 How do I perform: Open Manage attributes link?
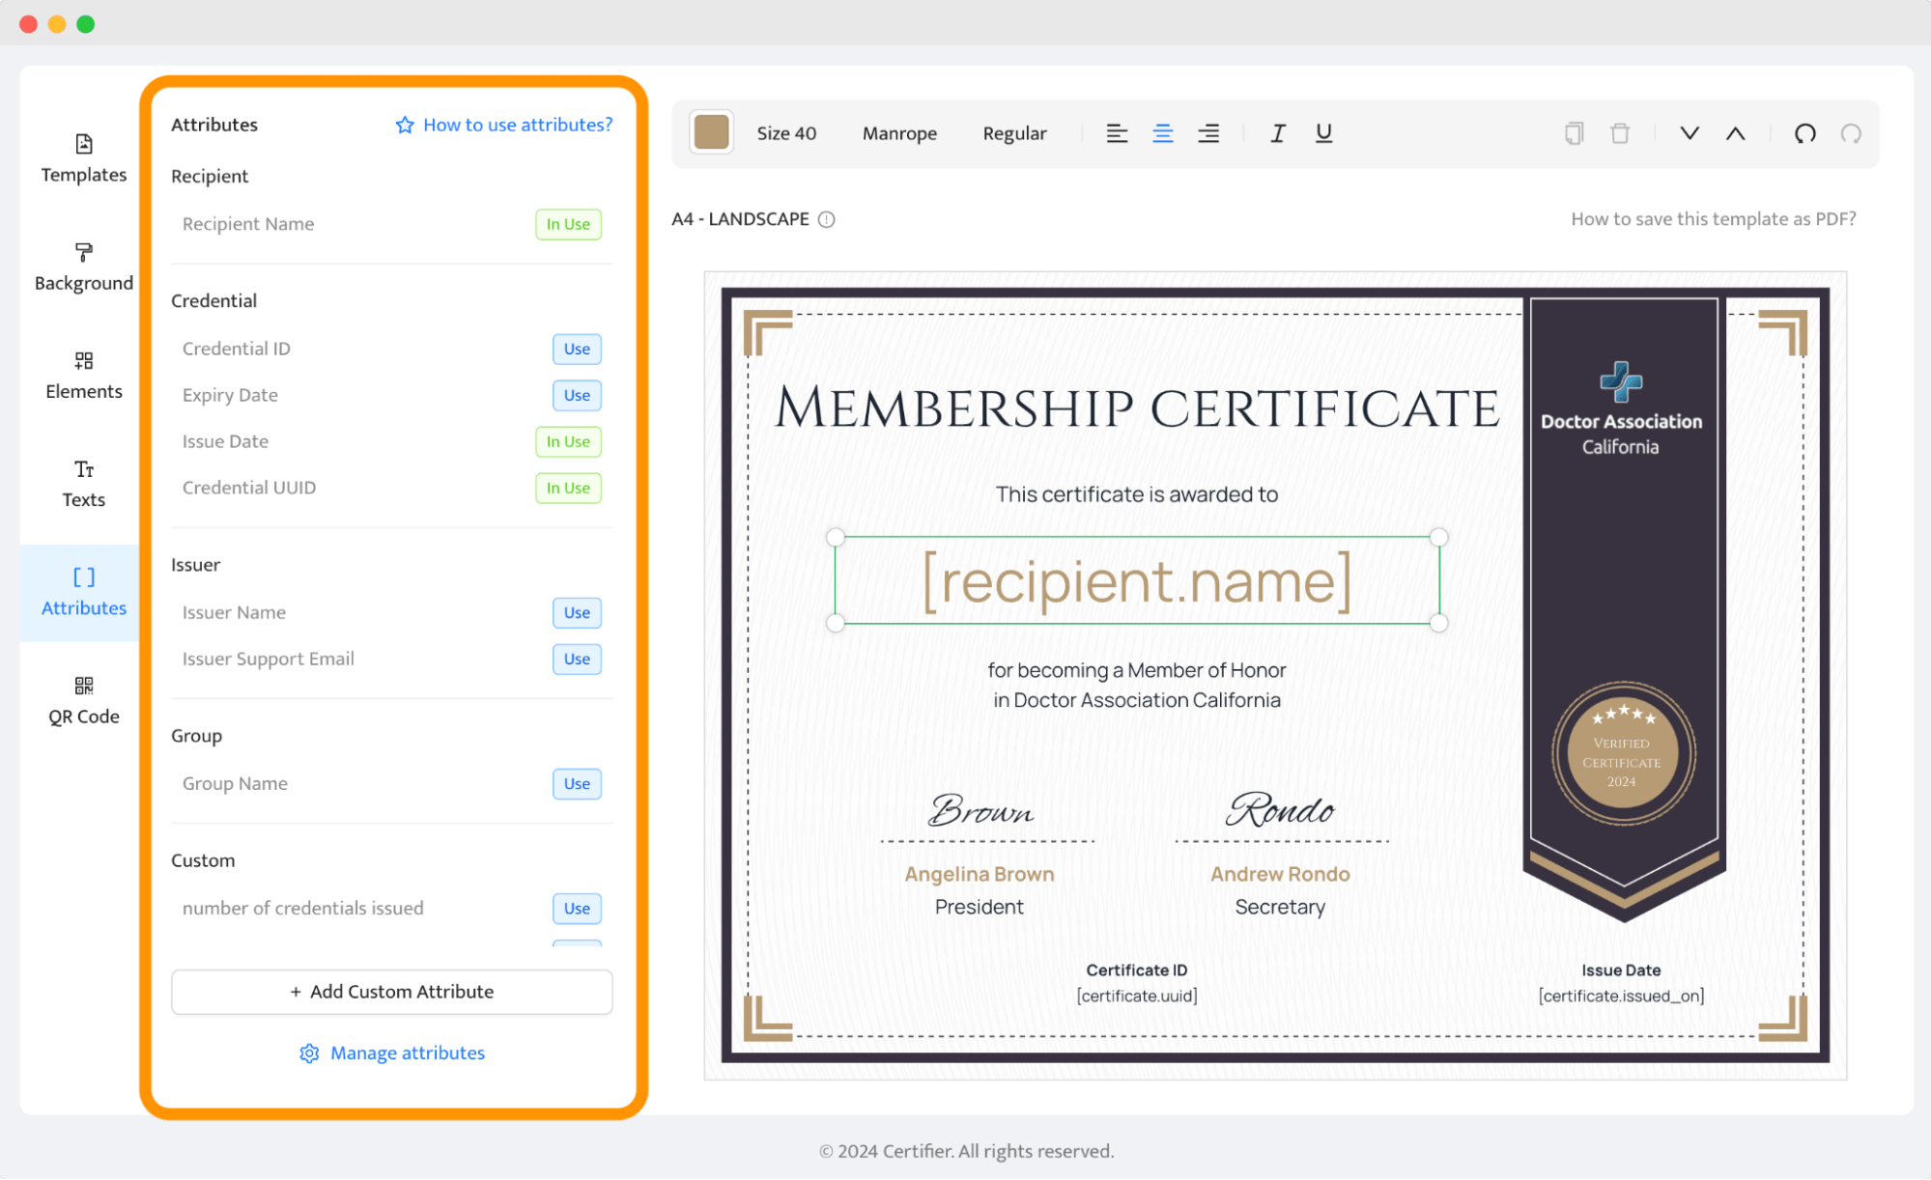[x=408, y=1053]
